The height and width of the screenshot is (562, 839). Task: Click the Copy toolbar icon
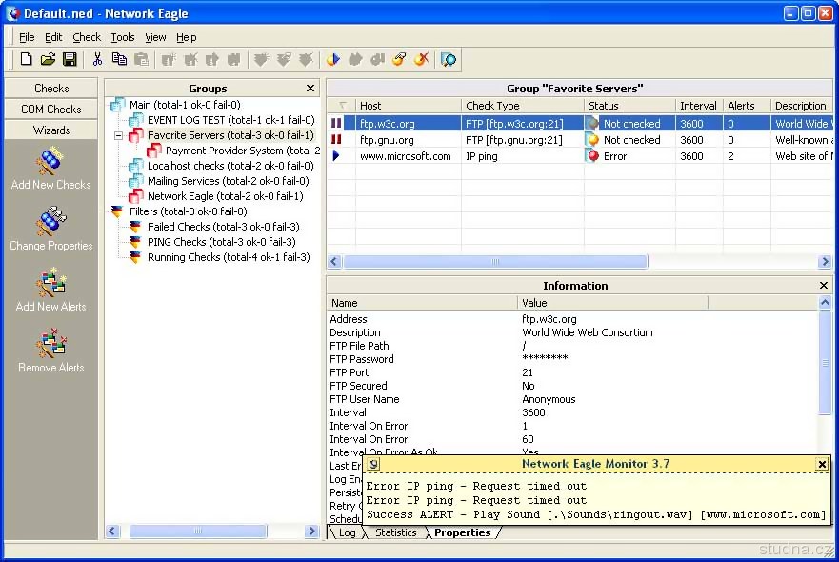119,59
